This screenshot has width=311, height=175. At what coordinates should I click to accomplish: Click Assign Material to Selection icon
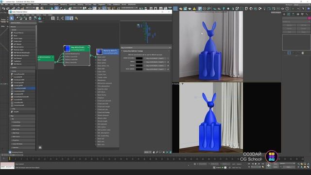click(x=25, y=18)
